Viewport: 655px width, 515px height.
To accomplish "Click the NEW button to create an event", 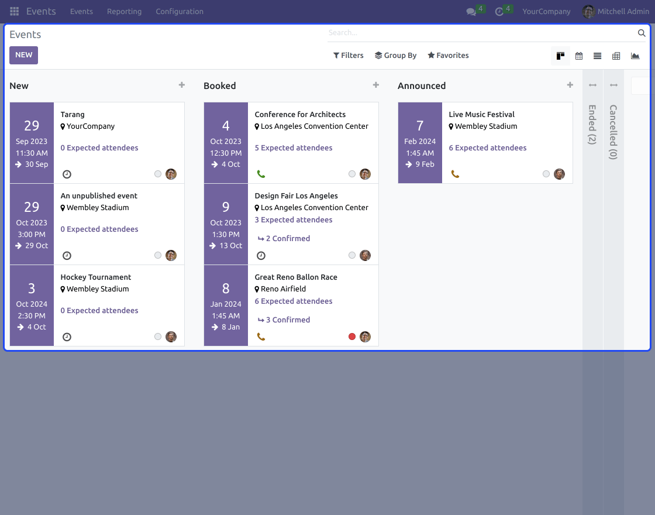I will coord(23,54).
